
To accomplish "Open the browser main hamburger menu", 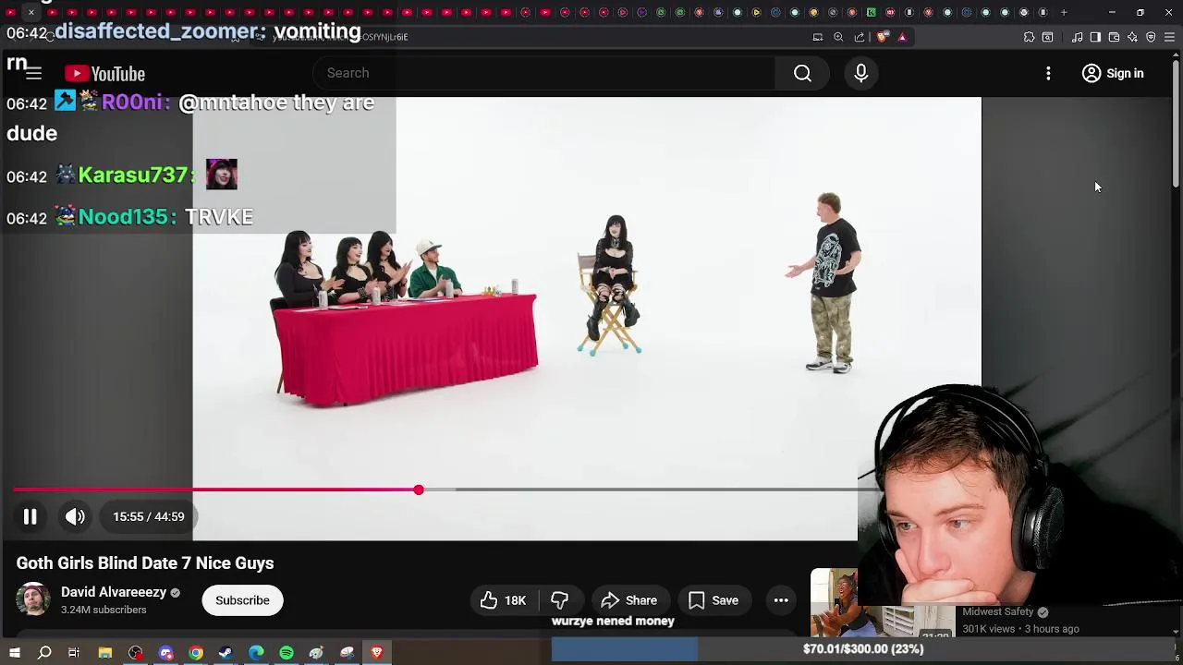I will 1169,37.
